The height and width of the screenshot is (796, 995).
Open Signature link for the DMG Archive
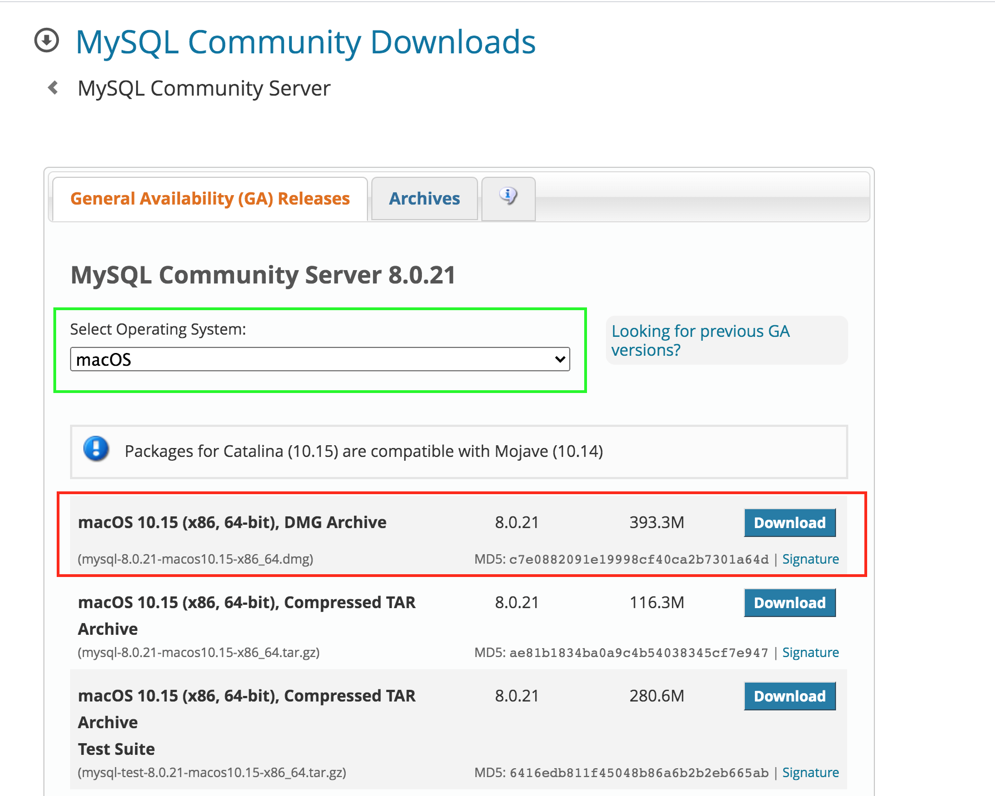point(810,559)
